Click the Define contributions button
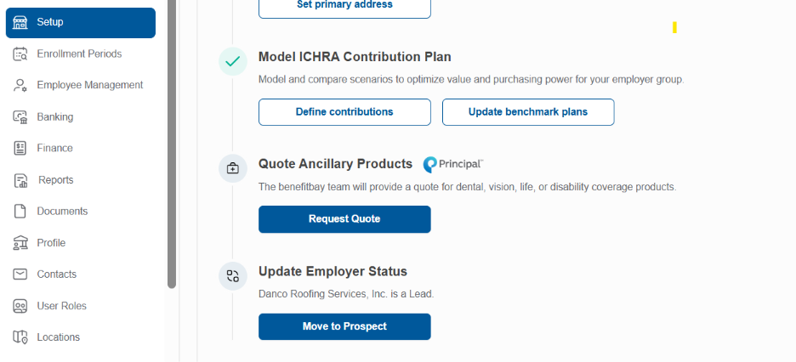The height and width of the screenshot is (362, 796). 344,112
